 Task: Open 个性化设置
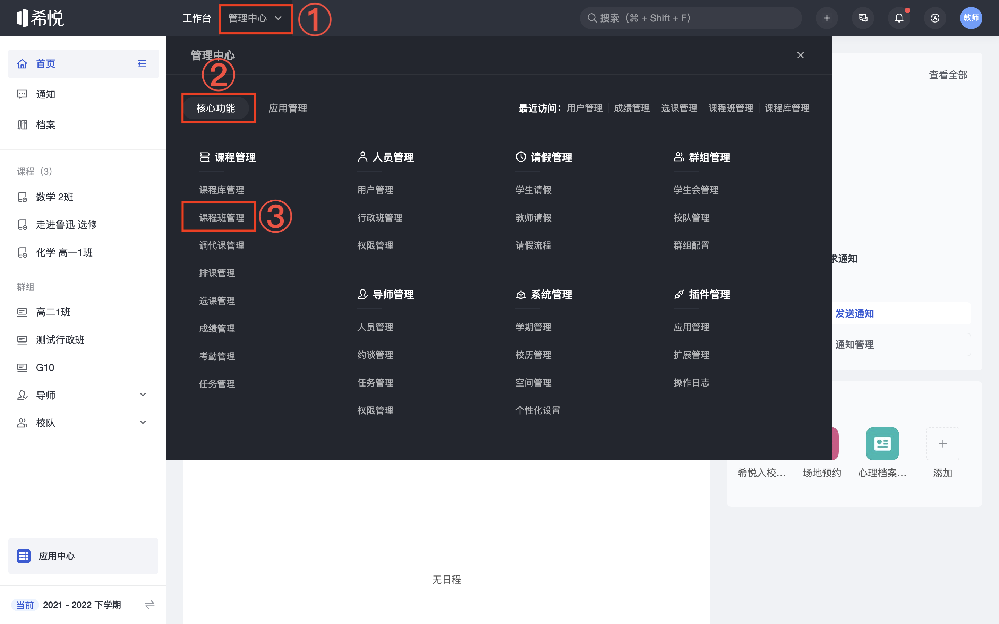pos(538,410)
